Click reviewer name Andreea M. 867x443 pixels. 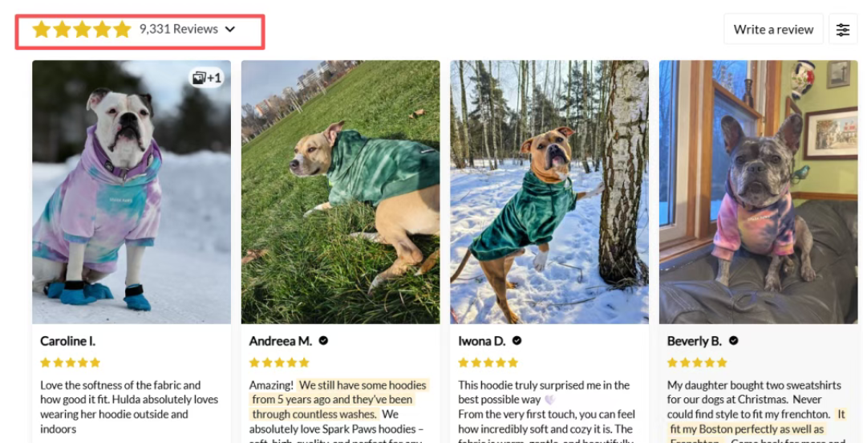281,341
